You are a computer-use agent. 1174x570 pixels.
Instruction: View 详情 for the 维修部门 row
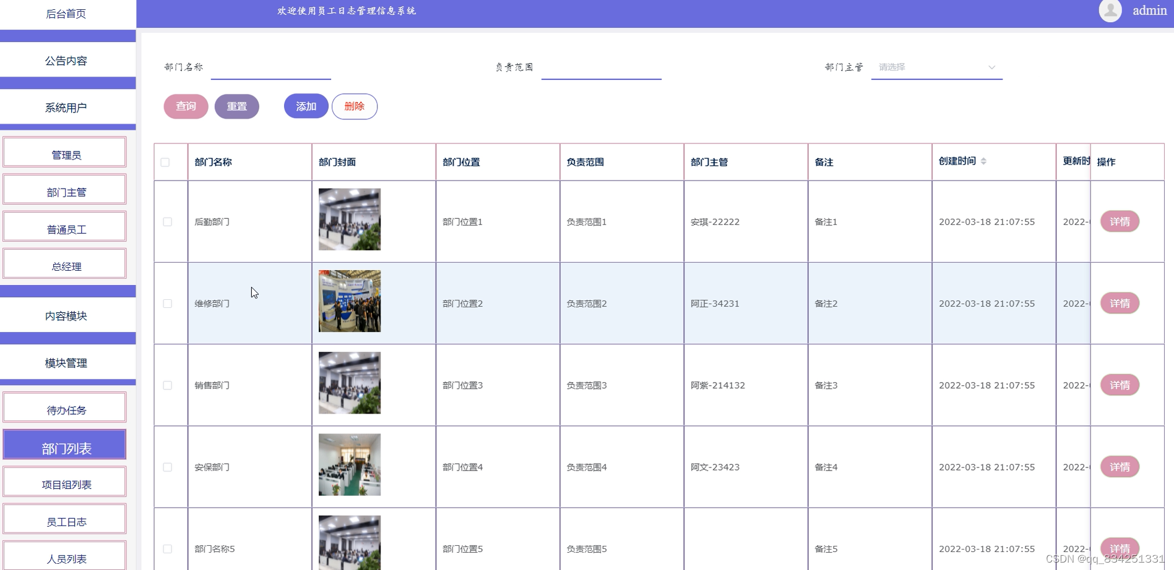(1119, 304)
